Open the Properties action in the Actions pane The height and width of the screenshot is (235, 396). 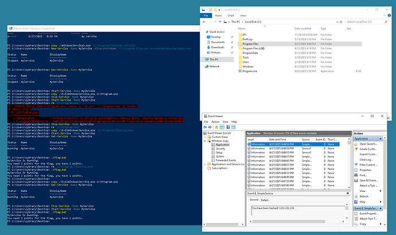(x=366, y=170)
